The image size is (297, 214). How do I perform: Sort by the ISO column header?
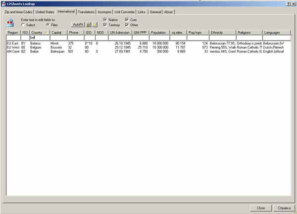click(x=25, y=33)
